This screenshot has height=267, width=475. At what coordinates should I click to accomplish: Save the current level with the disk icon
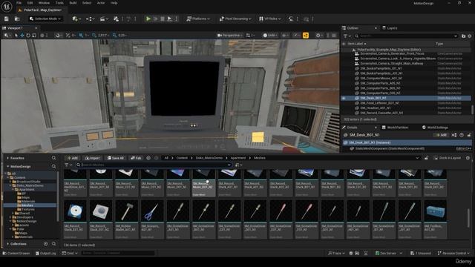point(7,19)
